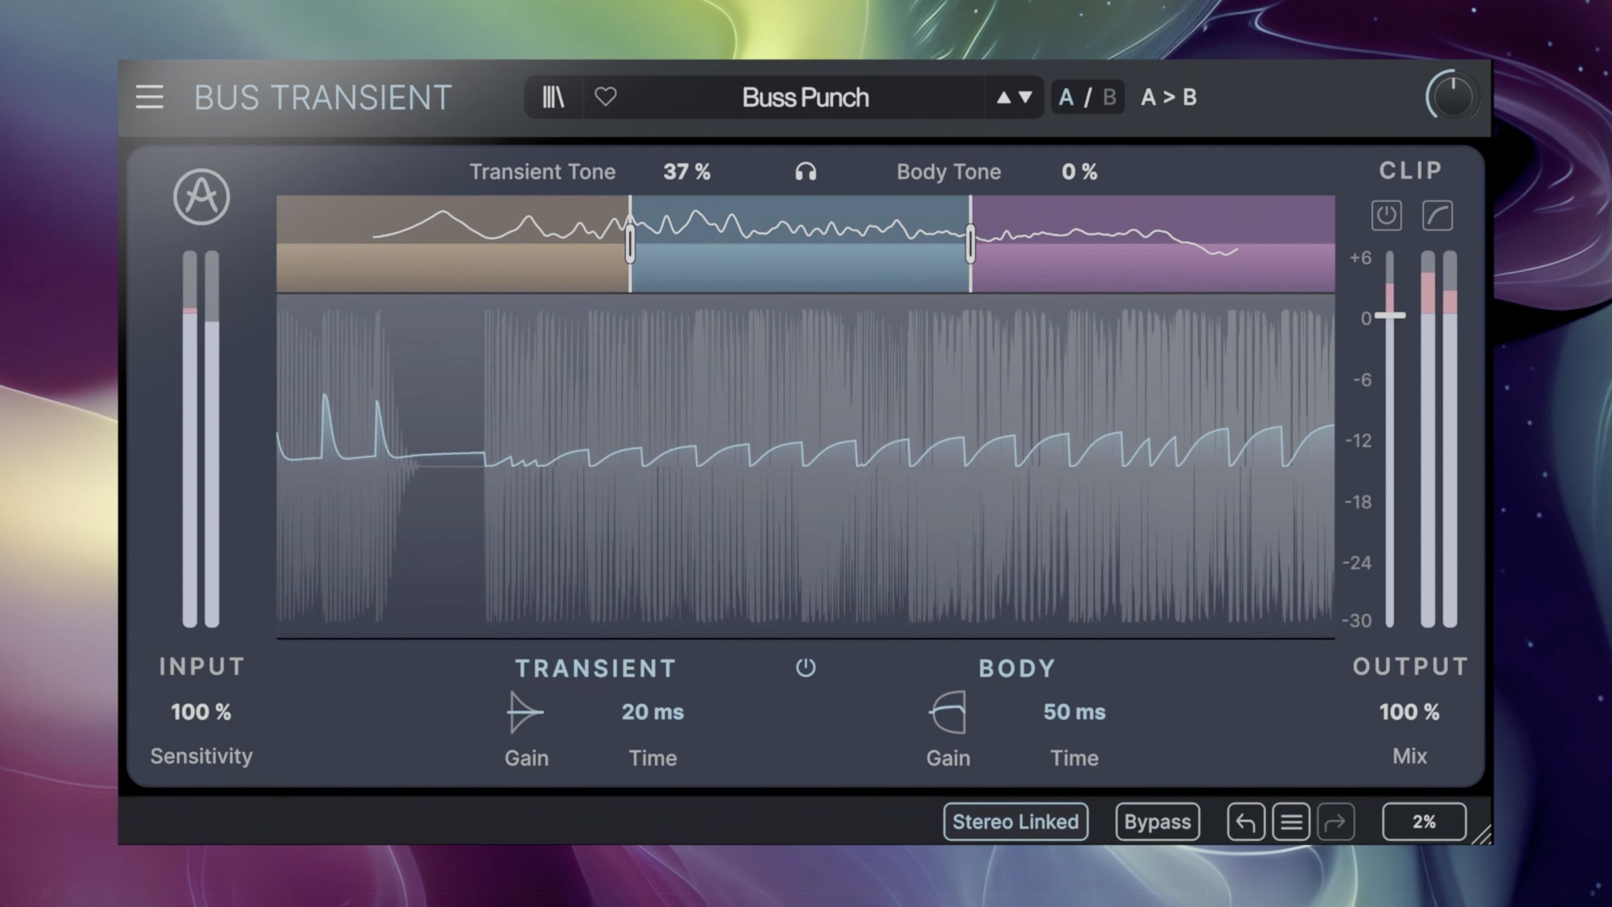1612x907 pixels.
Task: Click the Arturia logo icon
Action: 201,197
